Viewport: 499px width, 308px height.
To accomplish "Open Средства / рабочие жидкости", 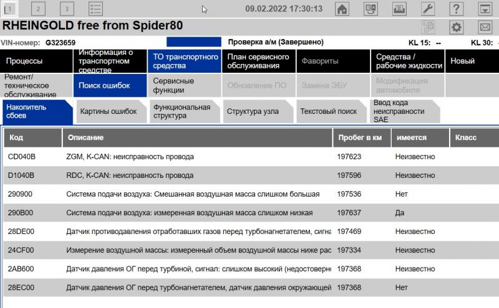I will pos(408,61).
